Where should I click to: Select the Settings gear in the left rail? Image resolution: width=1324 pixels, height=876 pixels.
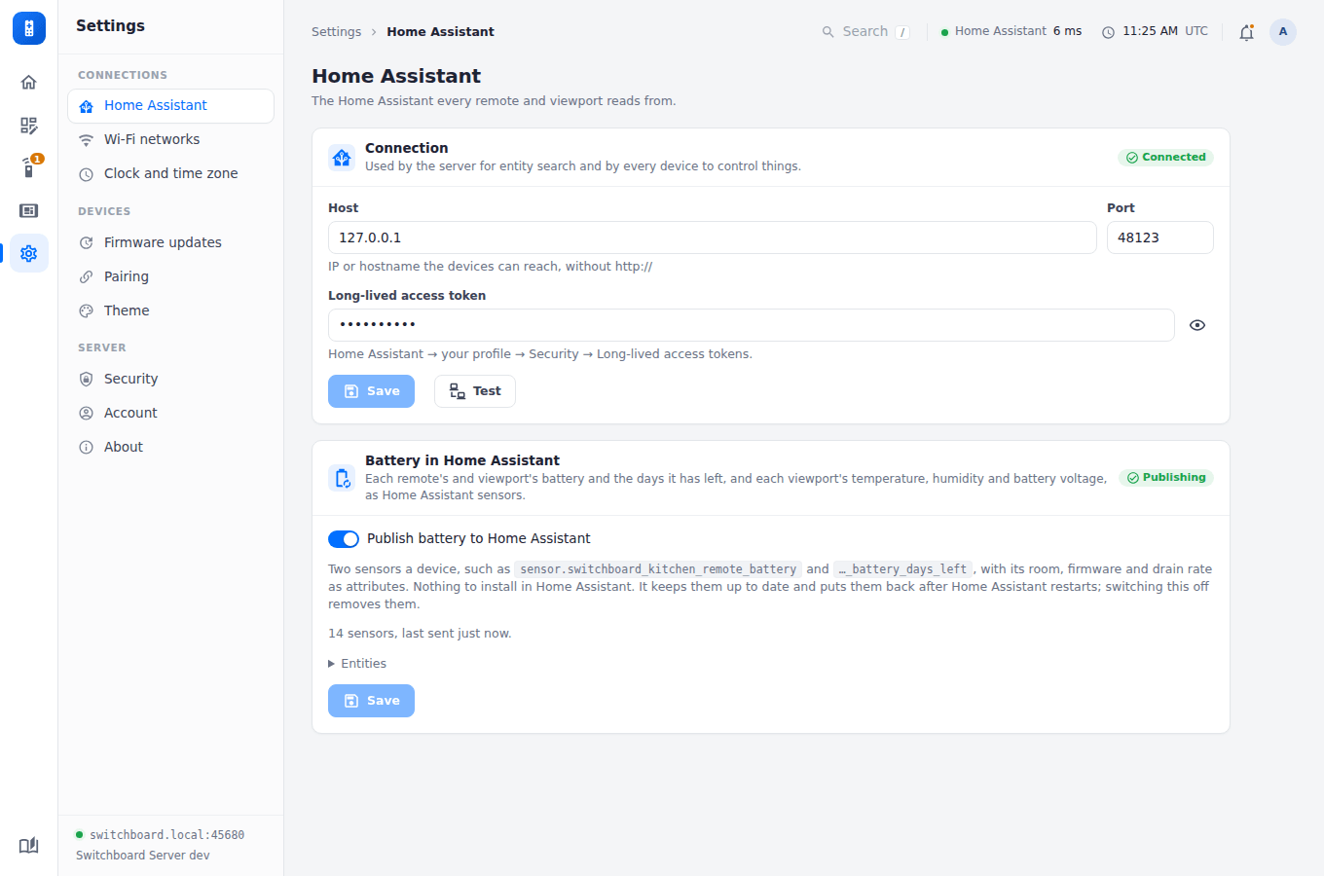point(29,253)
